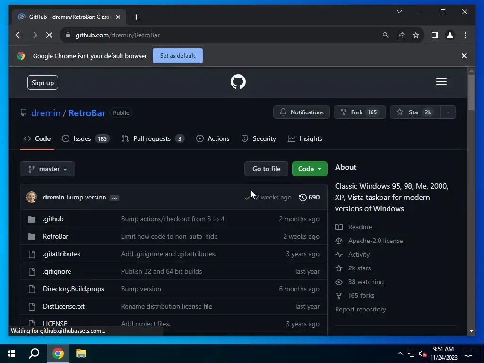Click the share page icon
This screenshot has width=484, height=363.
(401, 35)
